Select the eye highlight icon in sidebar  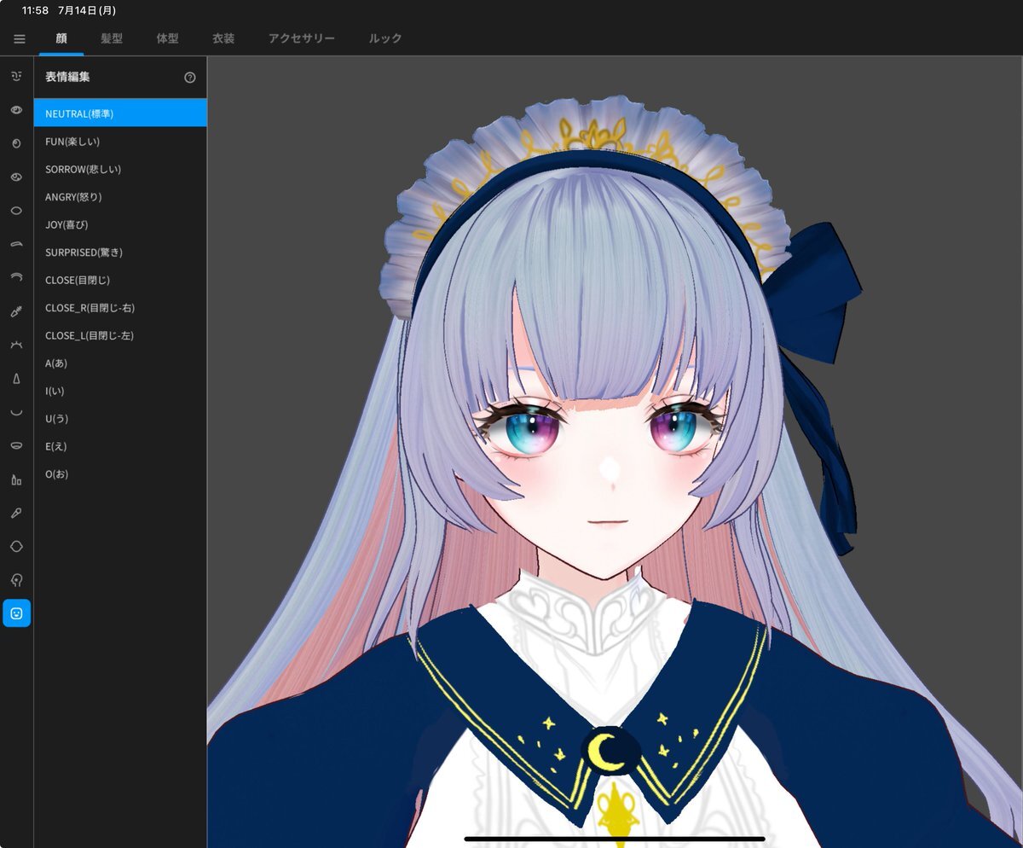point(16,177)
